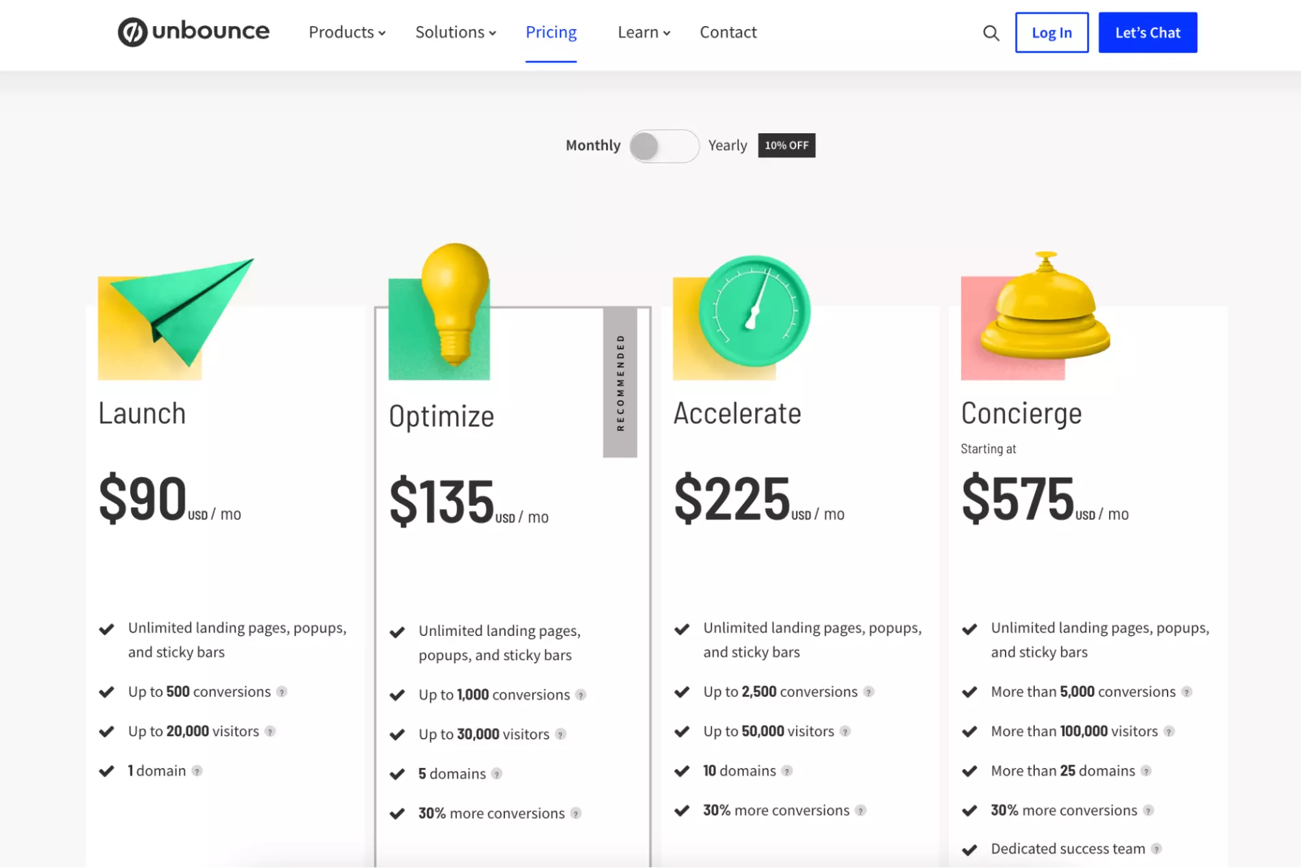Click the speedometer illustration on Accelerate plan

[x=755, y=312]
